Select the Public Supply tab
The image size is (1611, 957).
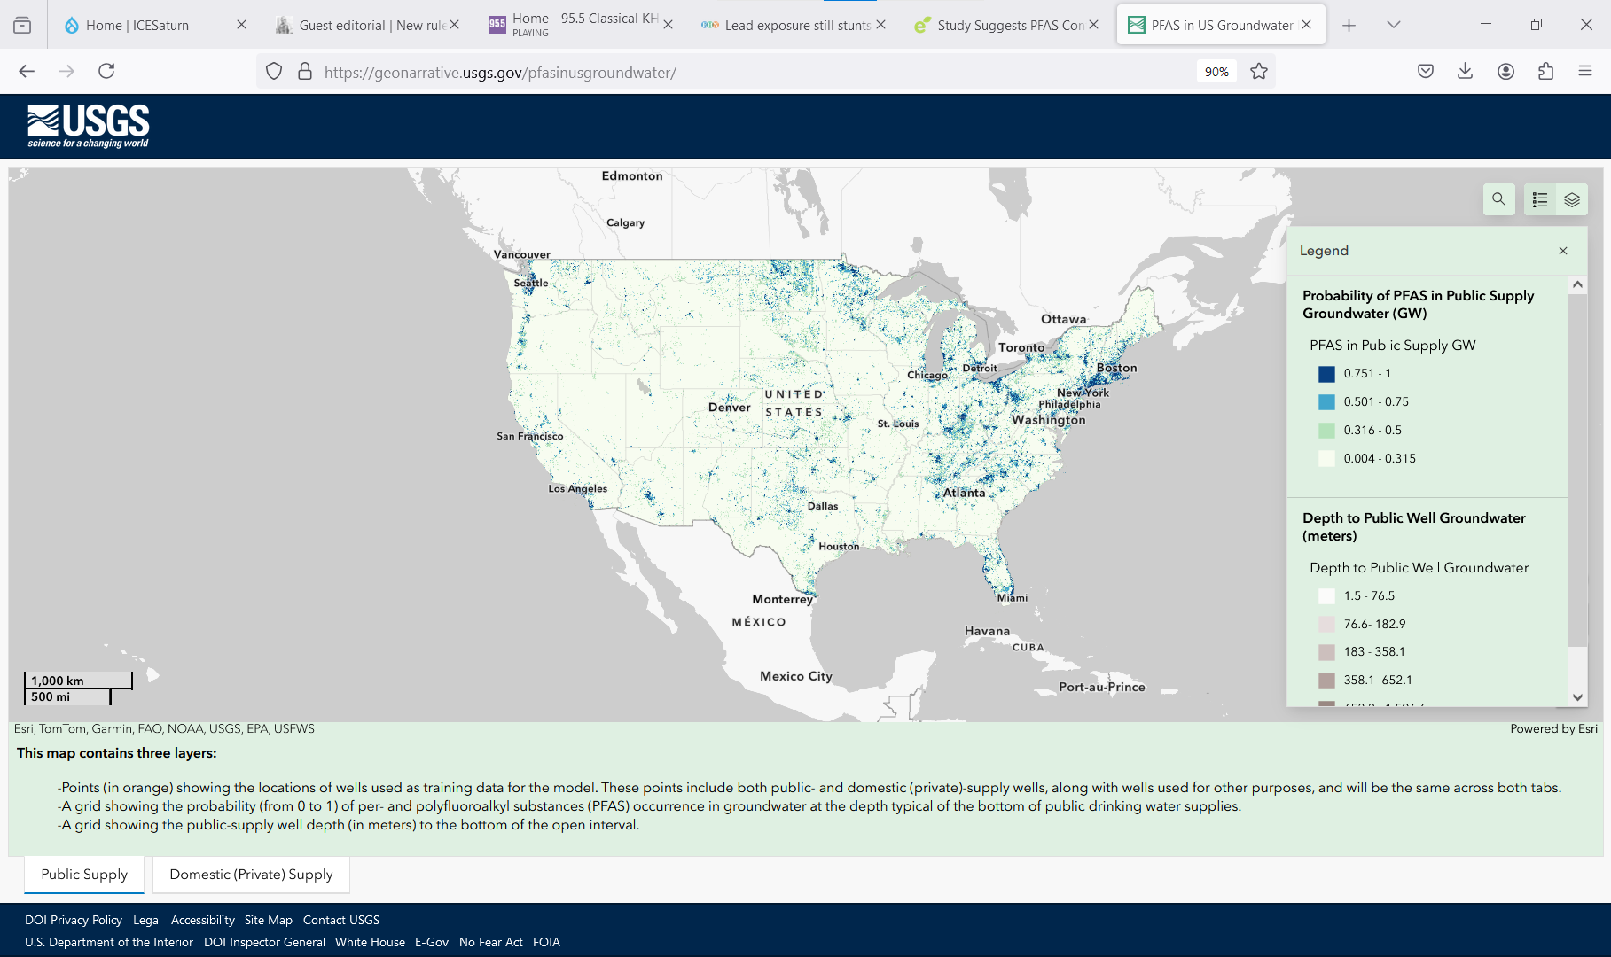click(84, 875)
